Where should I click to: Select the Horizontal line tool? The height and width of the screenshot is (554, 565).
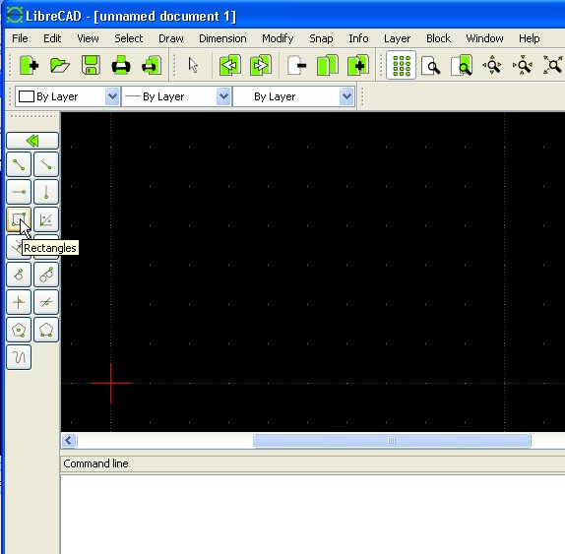pyautogui.click(x=19, y=192)
